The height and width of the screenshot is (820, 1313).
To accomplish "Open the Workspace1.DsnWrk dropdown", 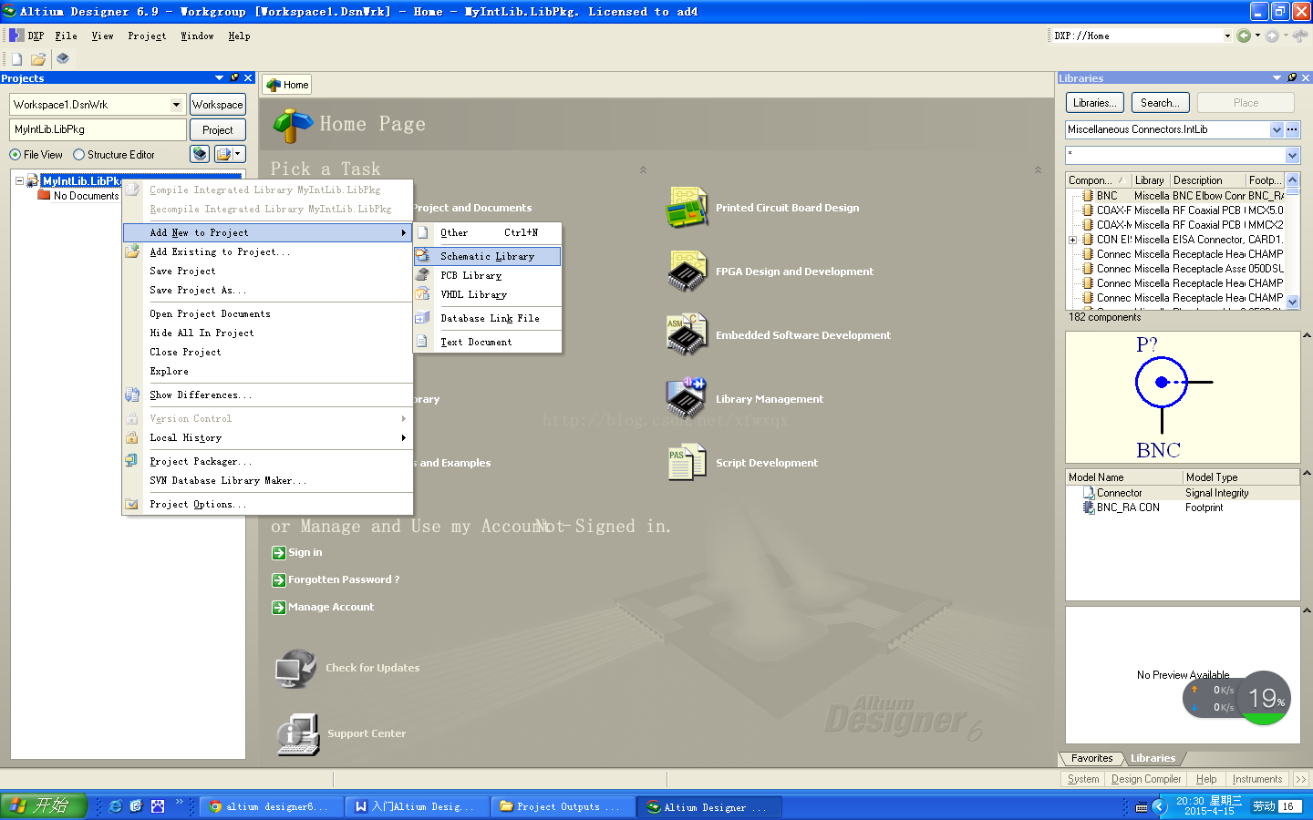I will [176, 105].
